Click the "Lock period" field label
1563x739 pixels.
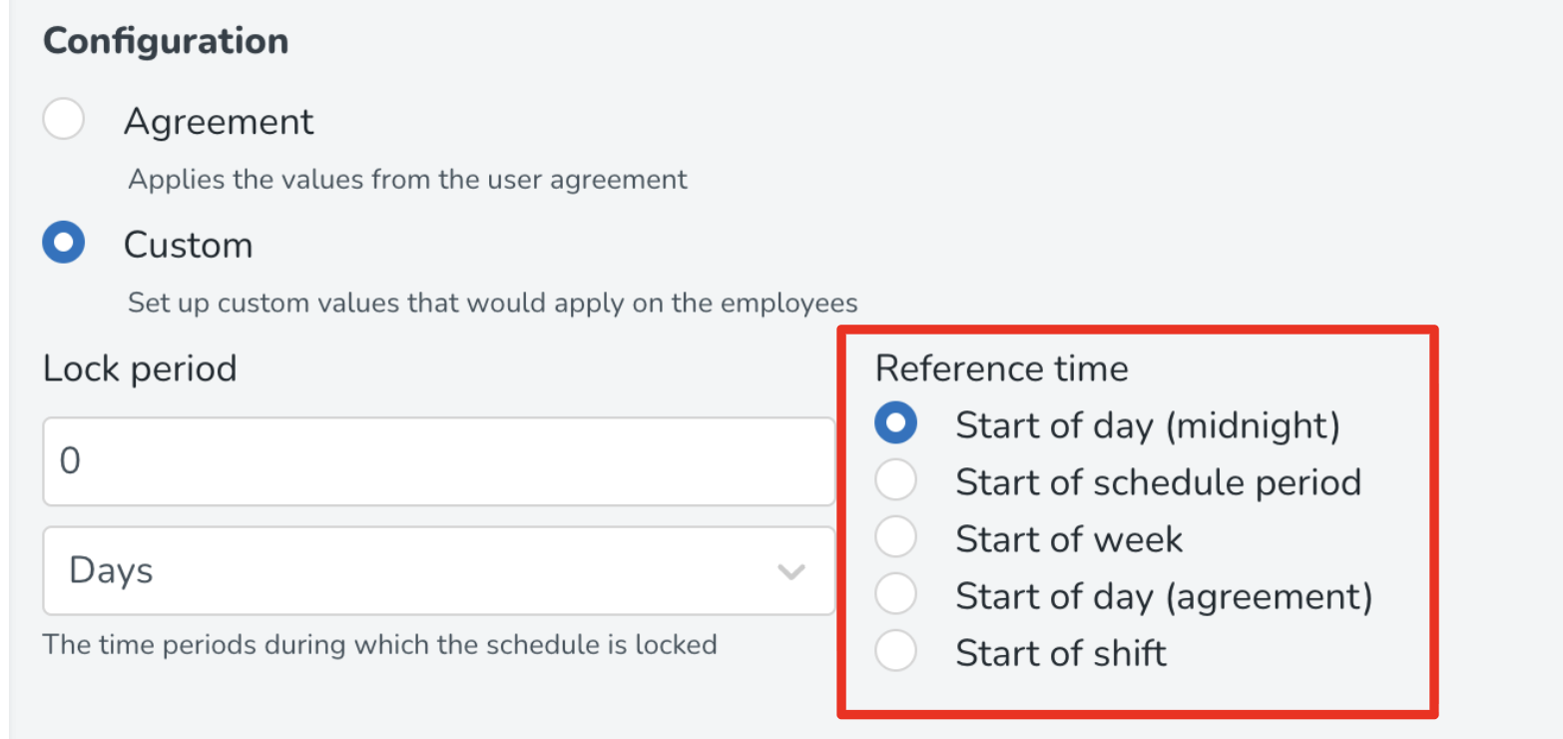(x=140, y=369)
